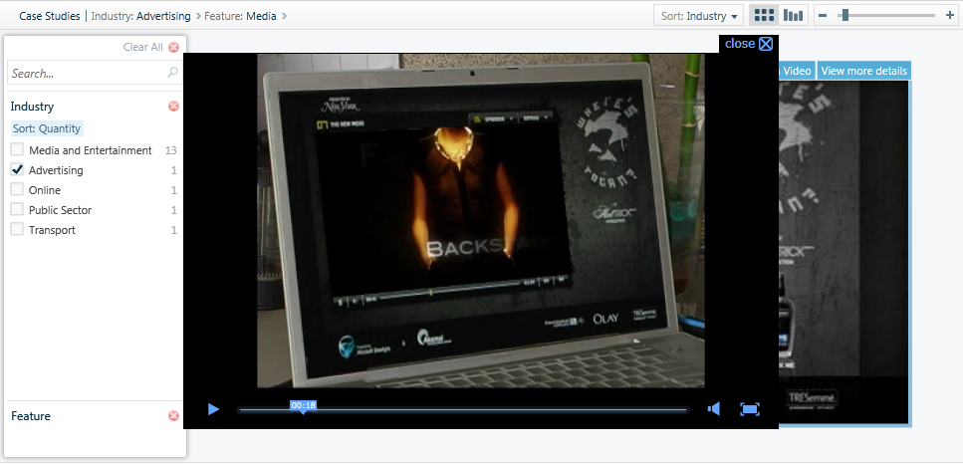Click the count 13 next to Media and Entertainment

tap(170, 150)
